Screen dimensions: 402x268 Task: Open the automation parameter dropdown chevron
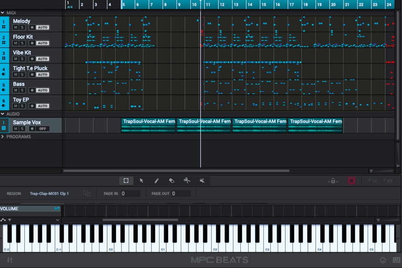(x=57, y=220)
